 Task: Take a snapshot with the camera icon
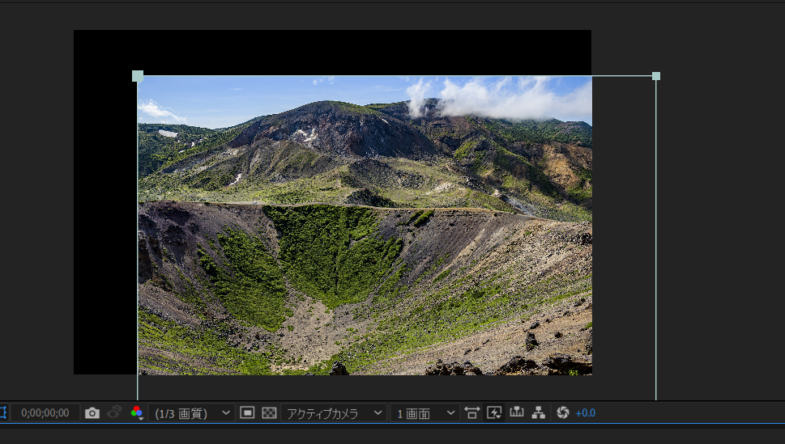tap(92, 413)
